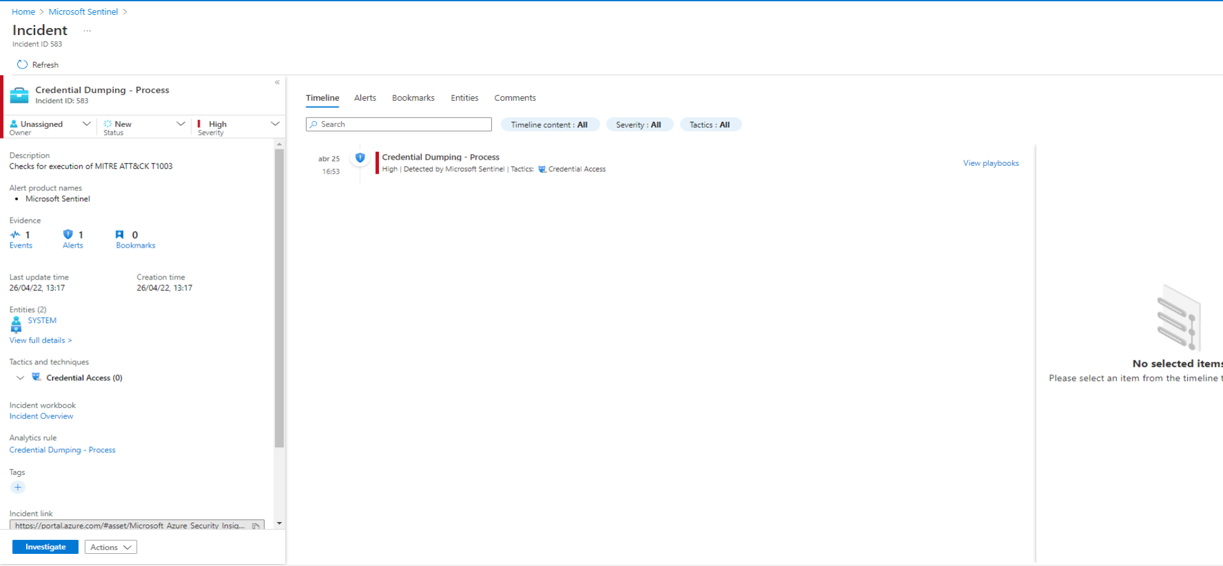The width and height of the screenshot is (1223, 566).
Task: Click the 'Entities (2)' label
Action: point(27,309)
